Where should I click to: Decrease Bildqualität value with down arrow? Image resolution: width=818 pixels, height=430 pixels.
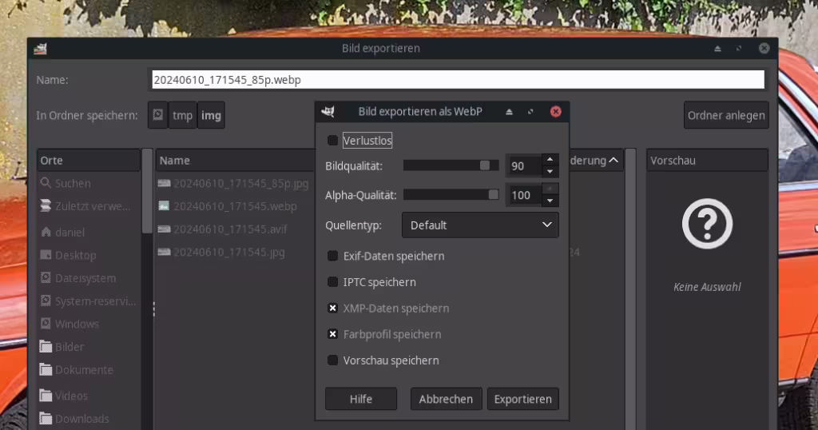(550, 172)
